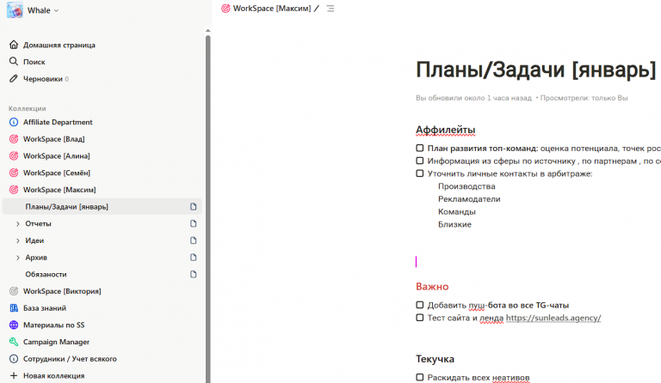This screenshot has width=661, height=383.
Task: Click the sidebar scrollbar up arrow
Action: pos(207,31)
